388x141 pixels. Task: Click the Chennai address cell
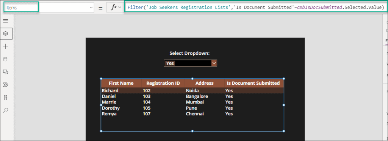(x=195, y=114)
